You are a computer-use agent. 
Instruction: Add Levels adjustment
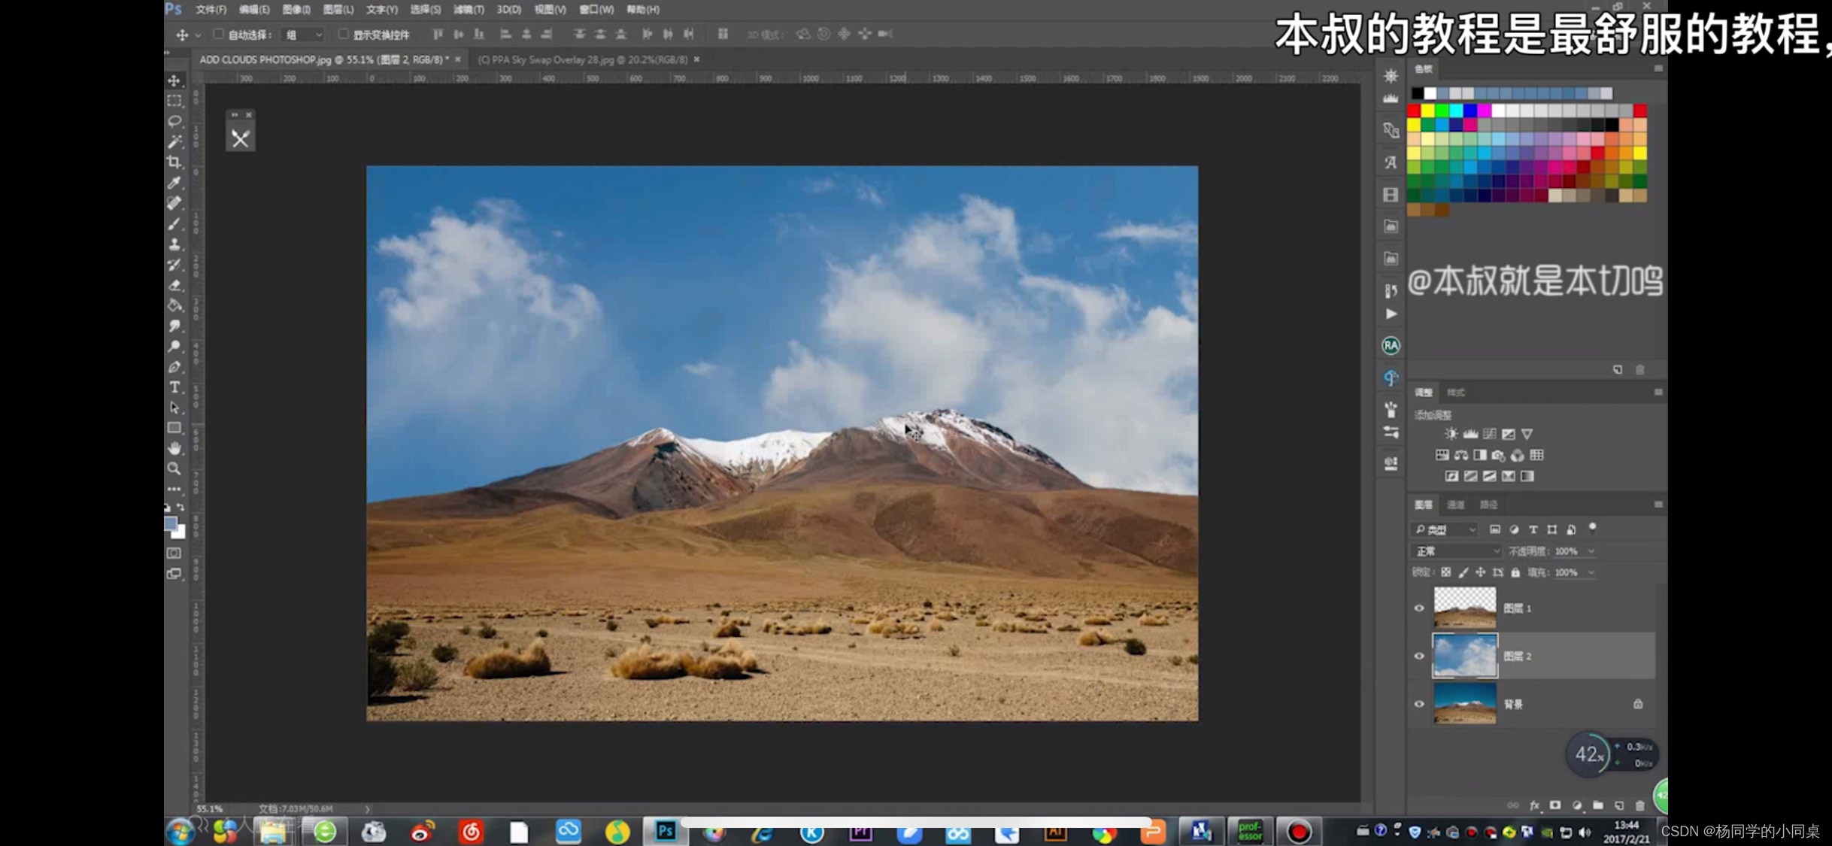1470,434
